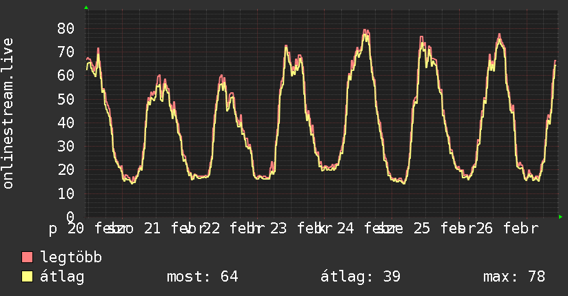Click the legtöbb legend label
Screen dimensions: 568x296
(x=71, y=257)
